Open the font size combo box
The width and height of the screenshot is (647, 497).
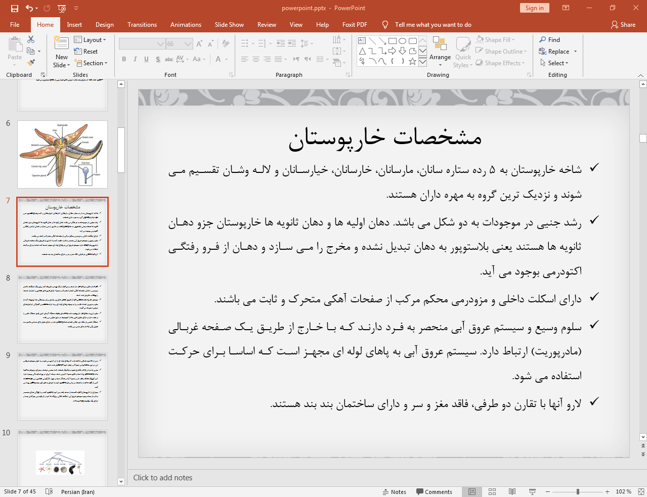179,44
